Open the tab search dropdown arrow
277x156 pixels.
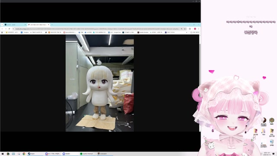(2, 25)
